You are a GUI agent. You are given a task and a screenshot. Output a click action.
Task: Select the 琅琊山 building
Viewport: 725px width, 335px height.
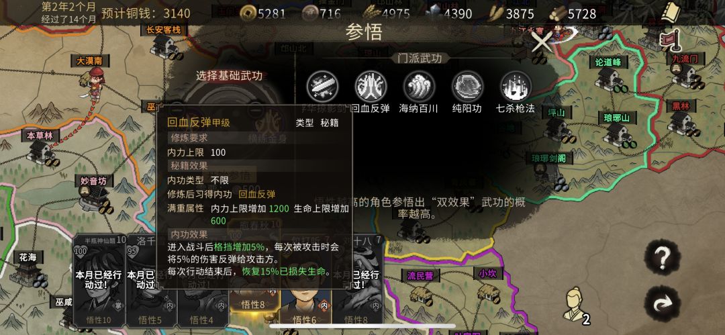point(617,130)
